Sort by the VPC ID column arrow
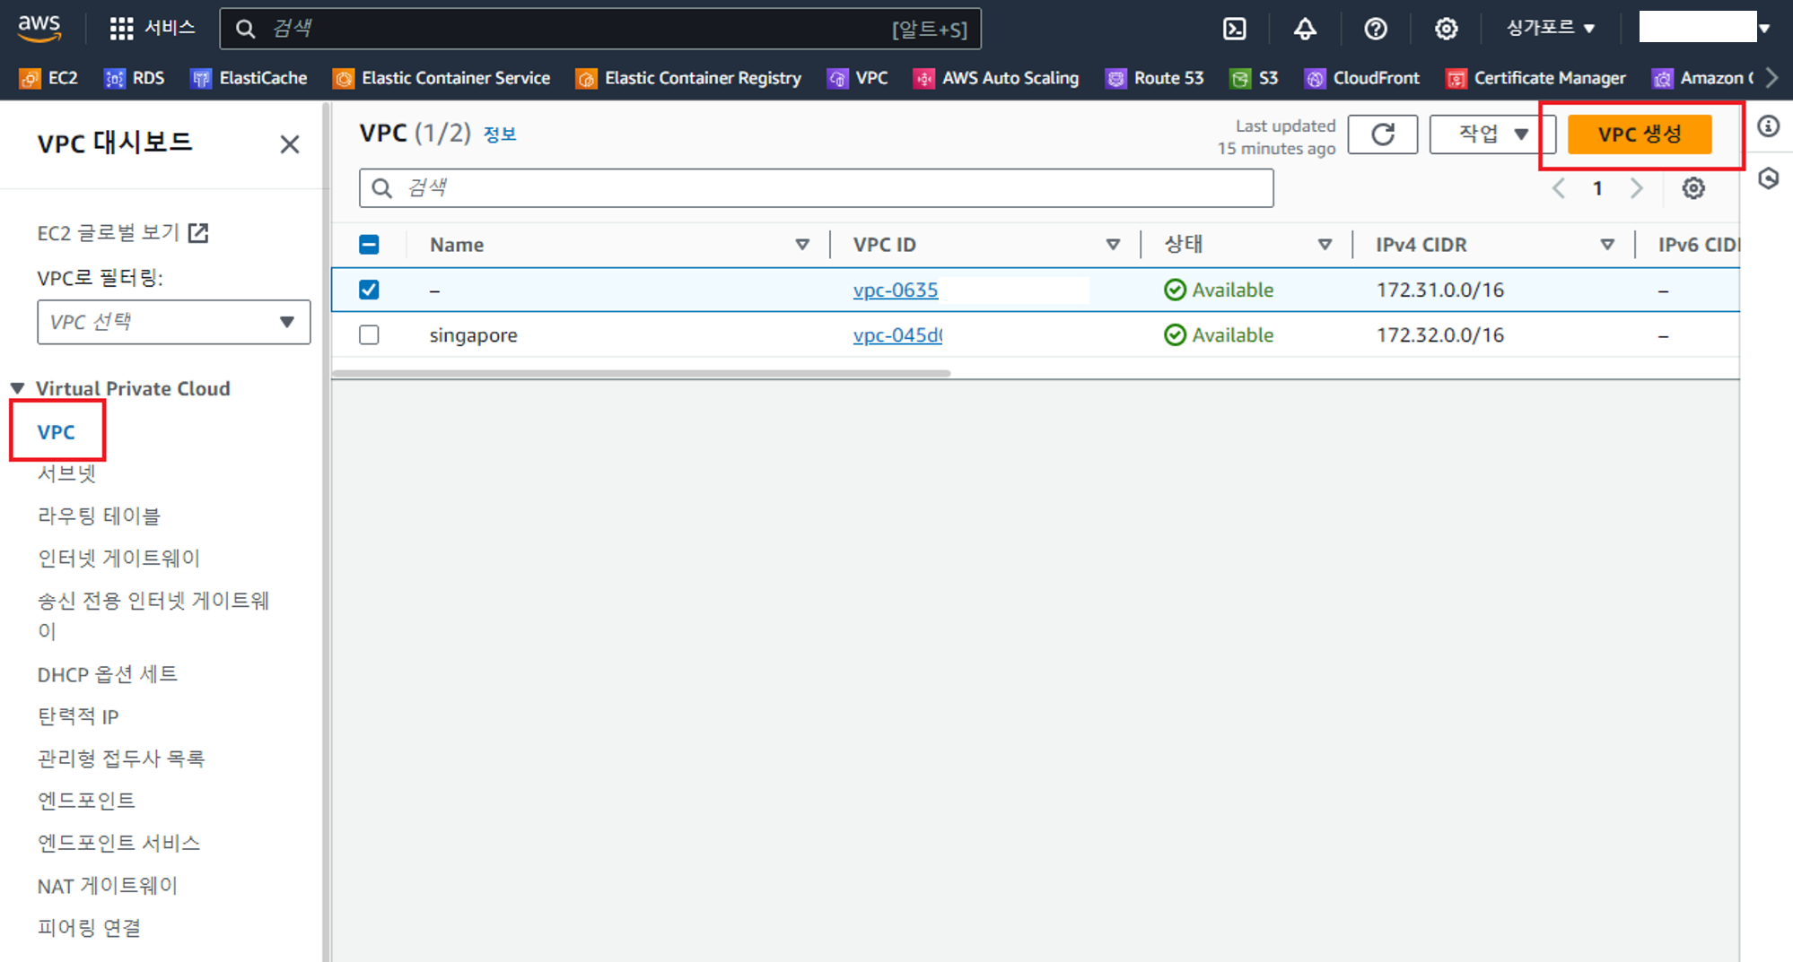 click(x=1113, y=245)
